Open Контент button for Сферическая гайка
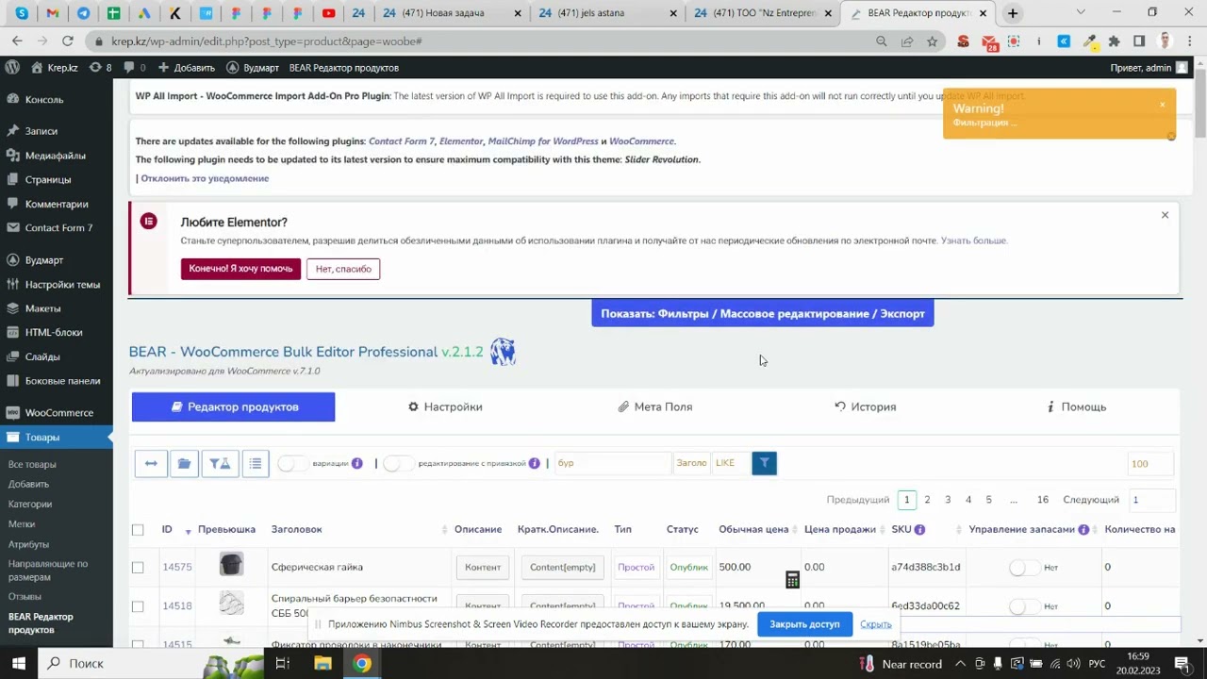 [x=483, y=567]
